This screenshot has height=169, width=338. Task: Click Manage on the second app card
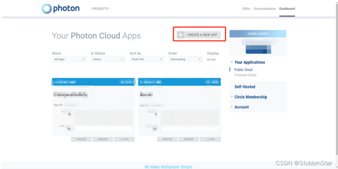[x=189, y=139]
